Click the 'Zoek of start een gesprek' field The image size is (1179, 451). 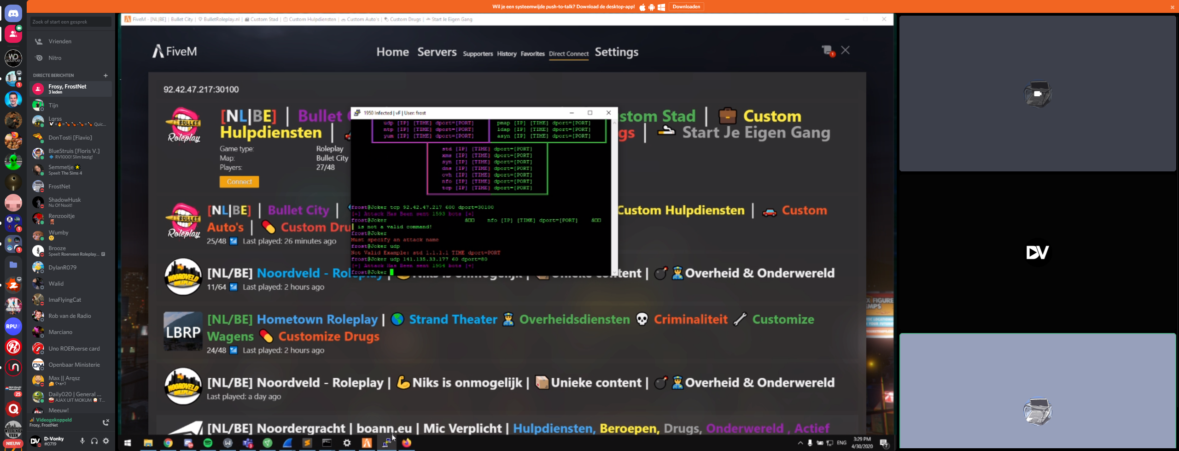[x=70, y=22]
